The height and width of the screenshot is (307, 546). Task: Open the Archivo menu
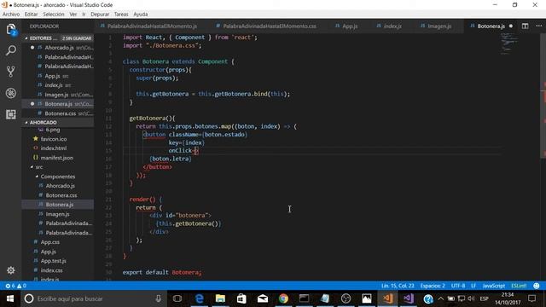pyautogui.click(x=11, y=14)
